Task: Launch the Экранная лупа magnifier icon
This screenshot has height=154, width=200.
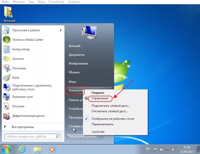Action: [6, 97]
